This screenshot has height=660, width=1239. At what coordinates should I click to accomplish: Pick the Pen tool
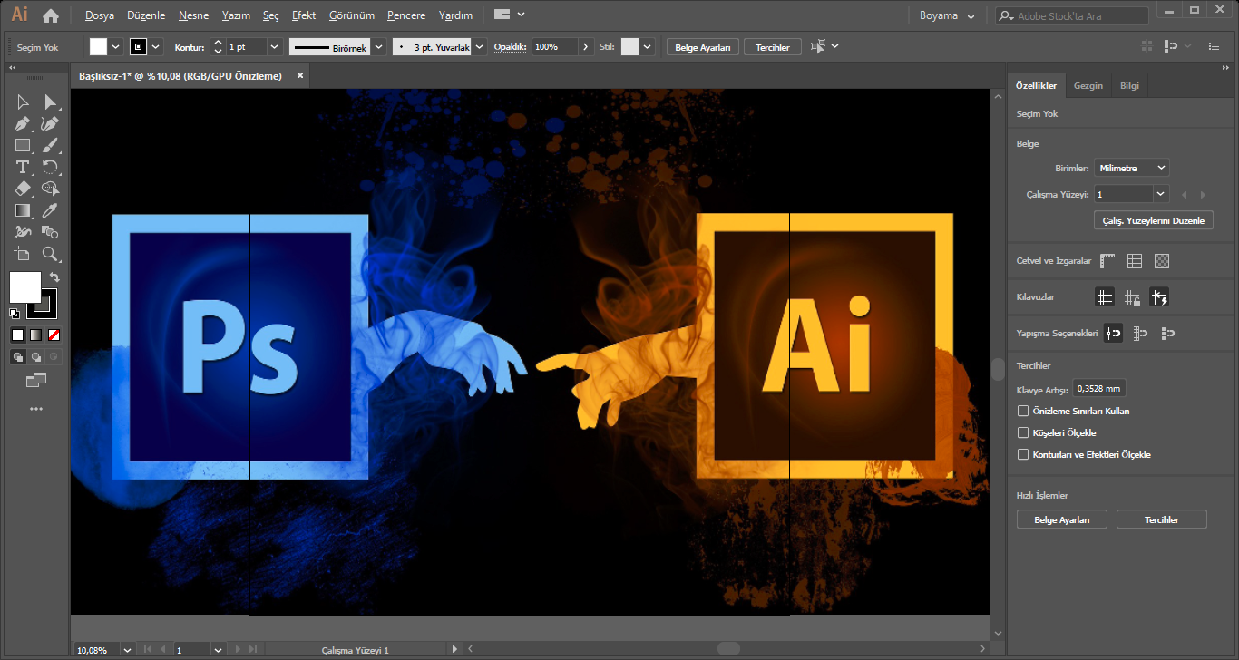pyautogui.click(x=23, y=123)
